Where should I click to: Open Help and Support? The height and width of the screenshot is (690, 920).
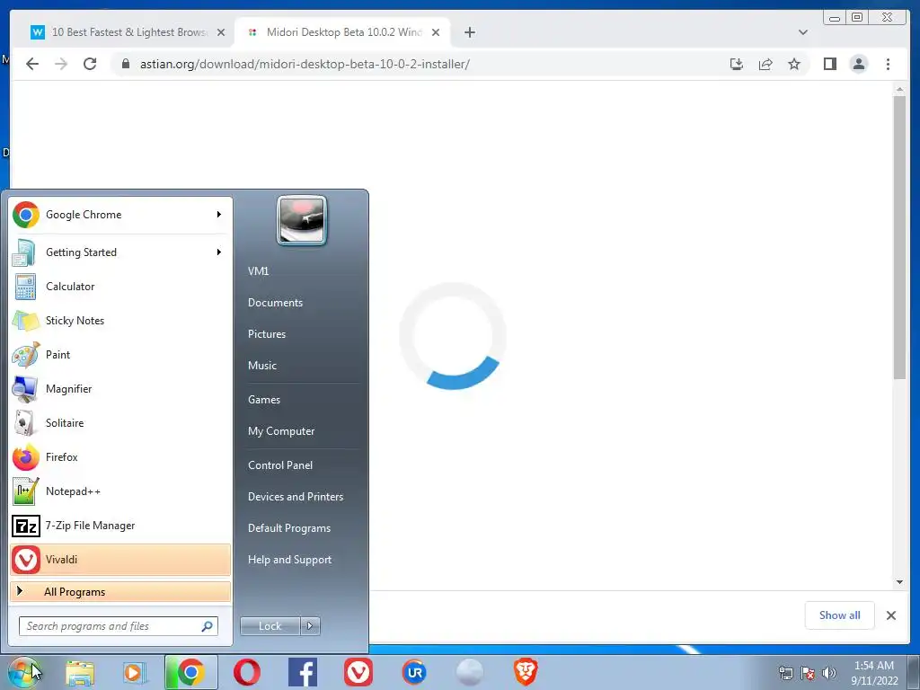289,560
